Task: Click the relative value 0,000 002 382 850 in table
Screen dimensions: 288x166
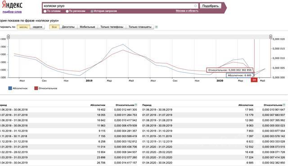Action: click(274, 163)
